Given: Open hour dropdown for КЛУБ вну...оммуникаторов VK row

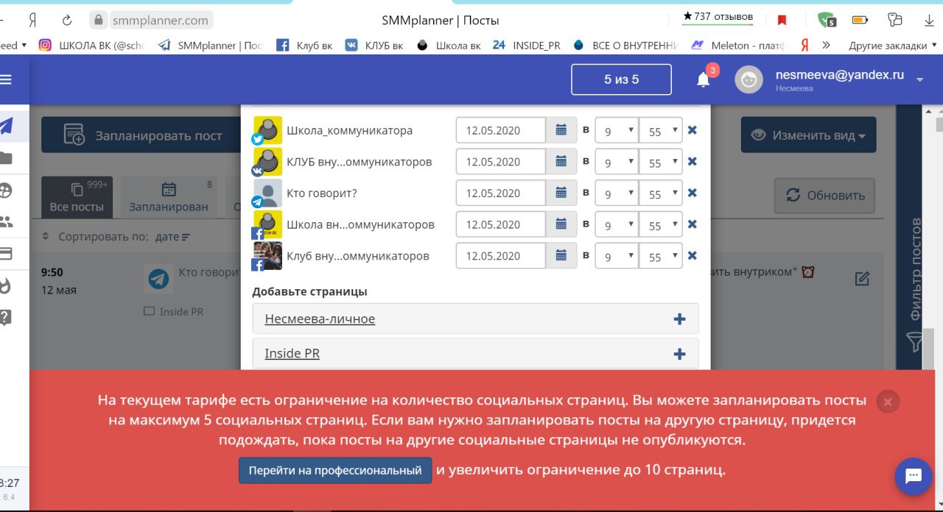Looking at the screenshot, I should coord(617,162).
